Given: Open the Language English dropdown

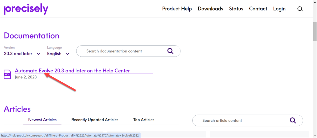Looking at the screenshot, I should click(58, 53).
